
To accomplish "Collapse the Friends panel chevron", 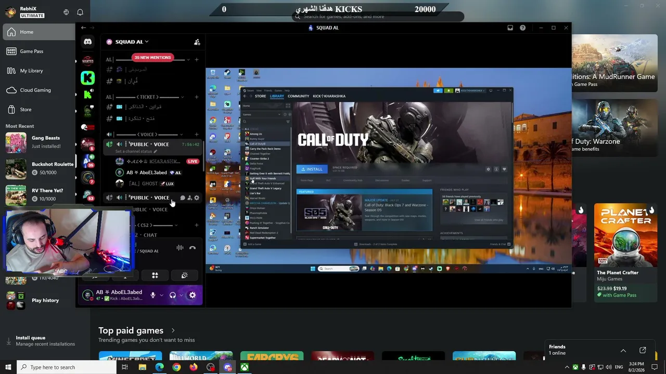I will click(x=623, y=351).
